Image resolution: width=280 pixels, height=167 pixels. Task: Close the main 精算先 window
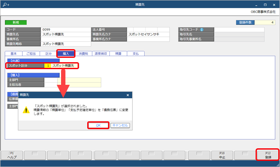(x=274, y=5)
